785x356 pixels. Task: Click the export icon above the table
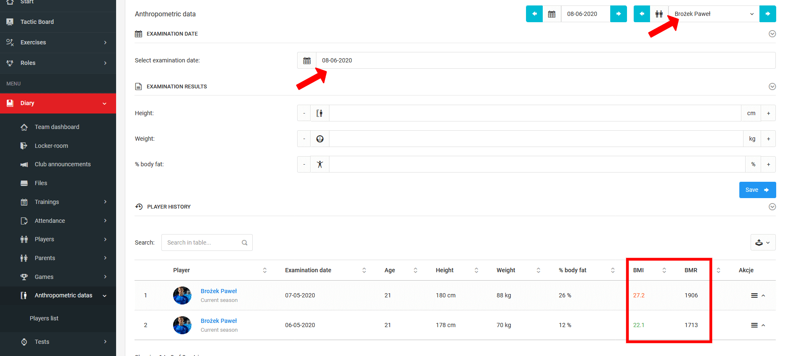coord(762,242)
